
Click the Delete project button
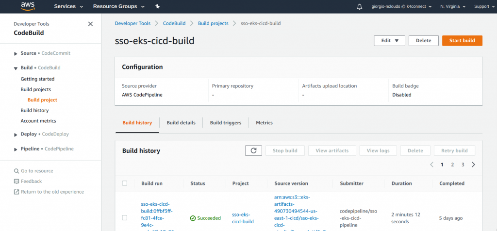(423, 41)
